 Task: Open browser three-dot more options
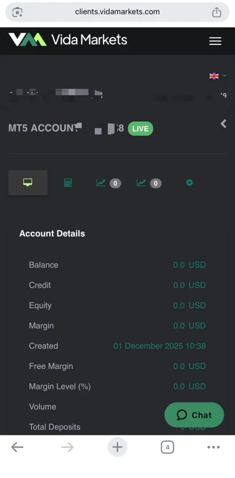tap(213, 447)
